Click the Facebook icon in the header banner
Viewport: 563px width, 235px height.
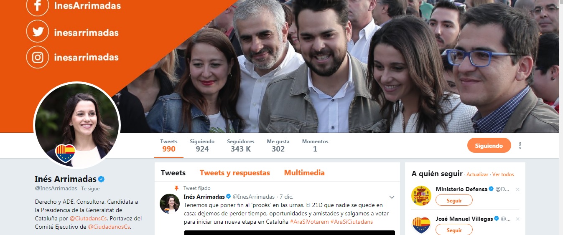38,7
